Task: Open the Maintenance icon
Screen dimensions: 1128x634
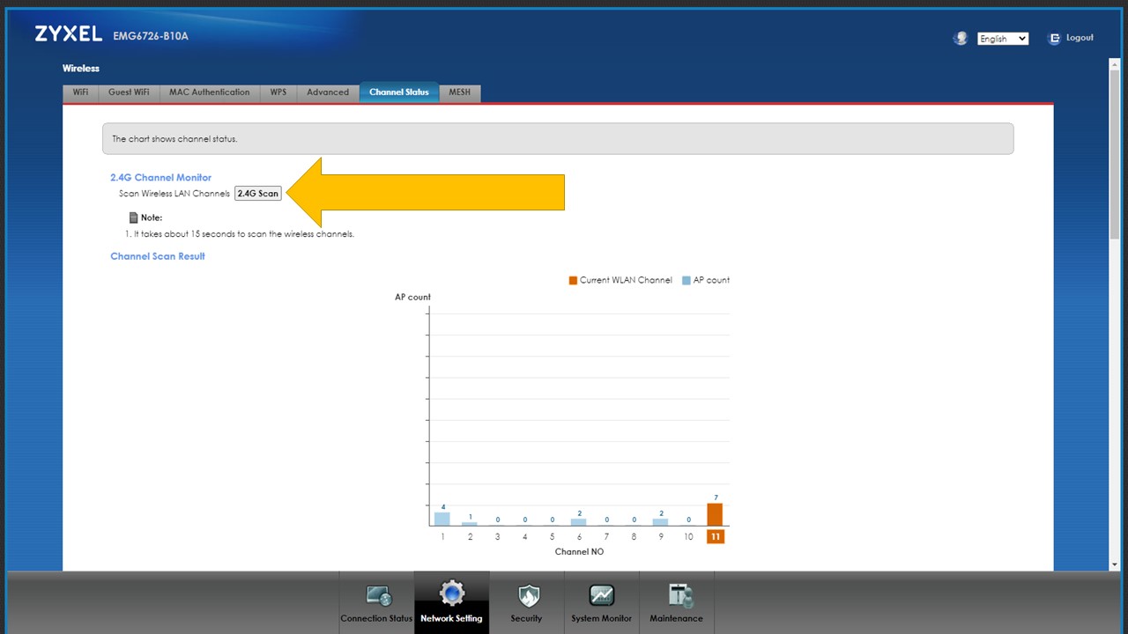Action: 677,596
